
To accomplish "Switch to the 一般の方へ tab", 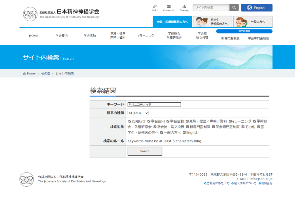I will click(253, 22).
